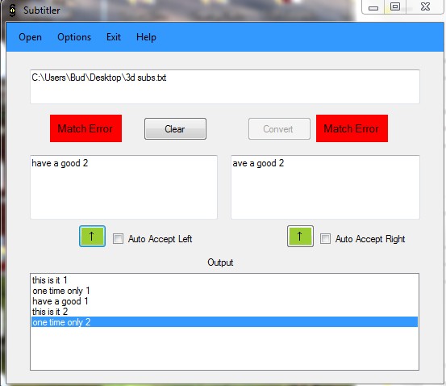Click the Clear button
The image size is (446, 386).
[175, 128]
